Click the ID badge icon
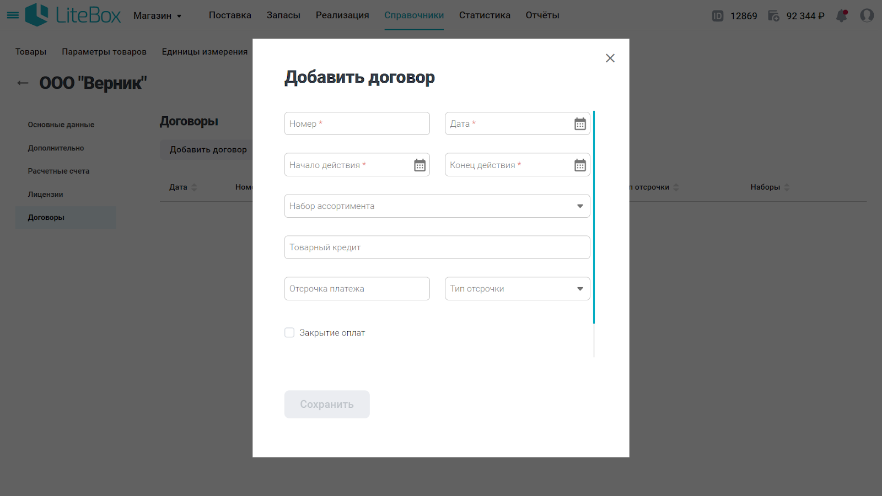The height and width of the screenshot is (496, 882). coord(718,16)
